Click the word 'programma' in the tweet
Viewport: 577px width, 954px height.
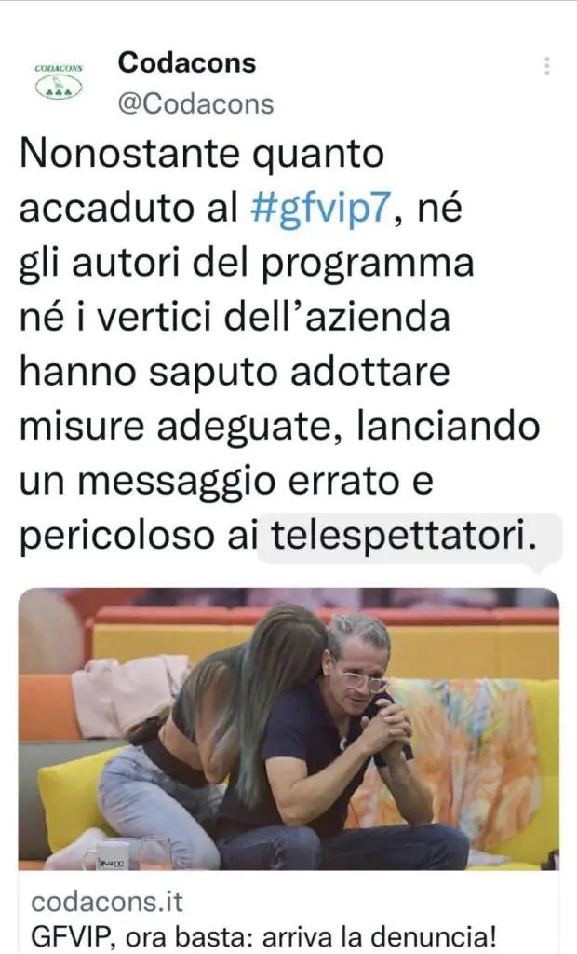coord(368,264)
